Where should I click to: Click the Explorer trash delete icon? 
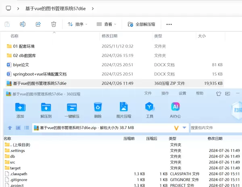(54, 24)
